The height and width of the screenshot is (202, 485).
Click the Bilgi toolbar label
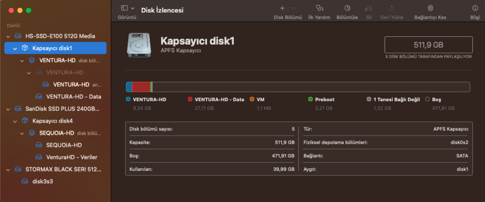(475, 17)
